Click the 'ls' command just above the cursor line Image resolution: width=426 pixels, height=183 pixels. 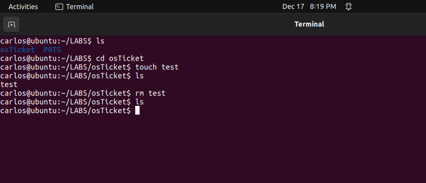click(x=139, y=102)
